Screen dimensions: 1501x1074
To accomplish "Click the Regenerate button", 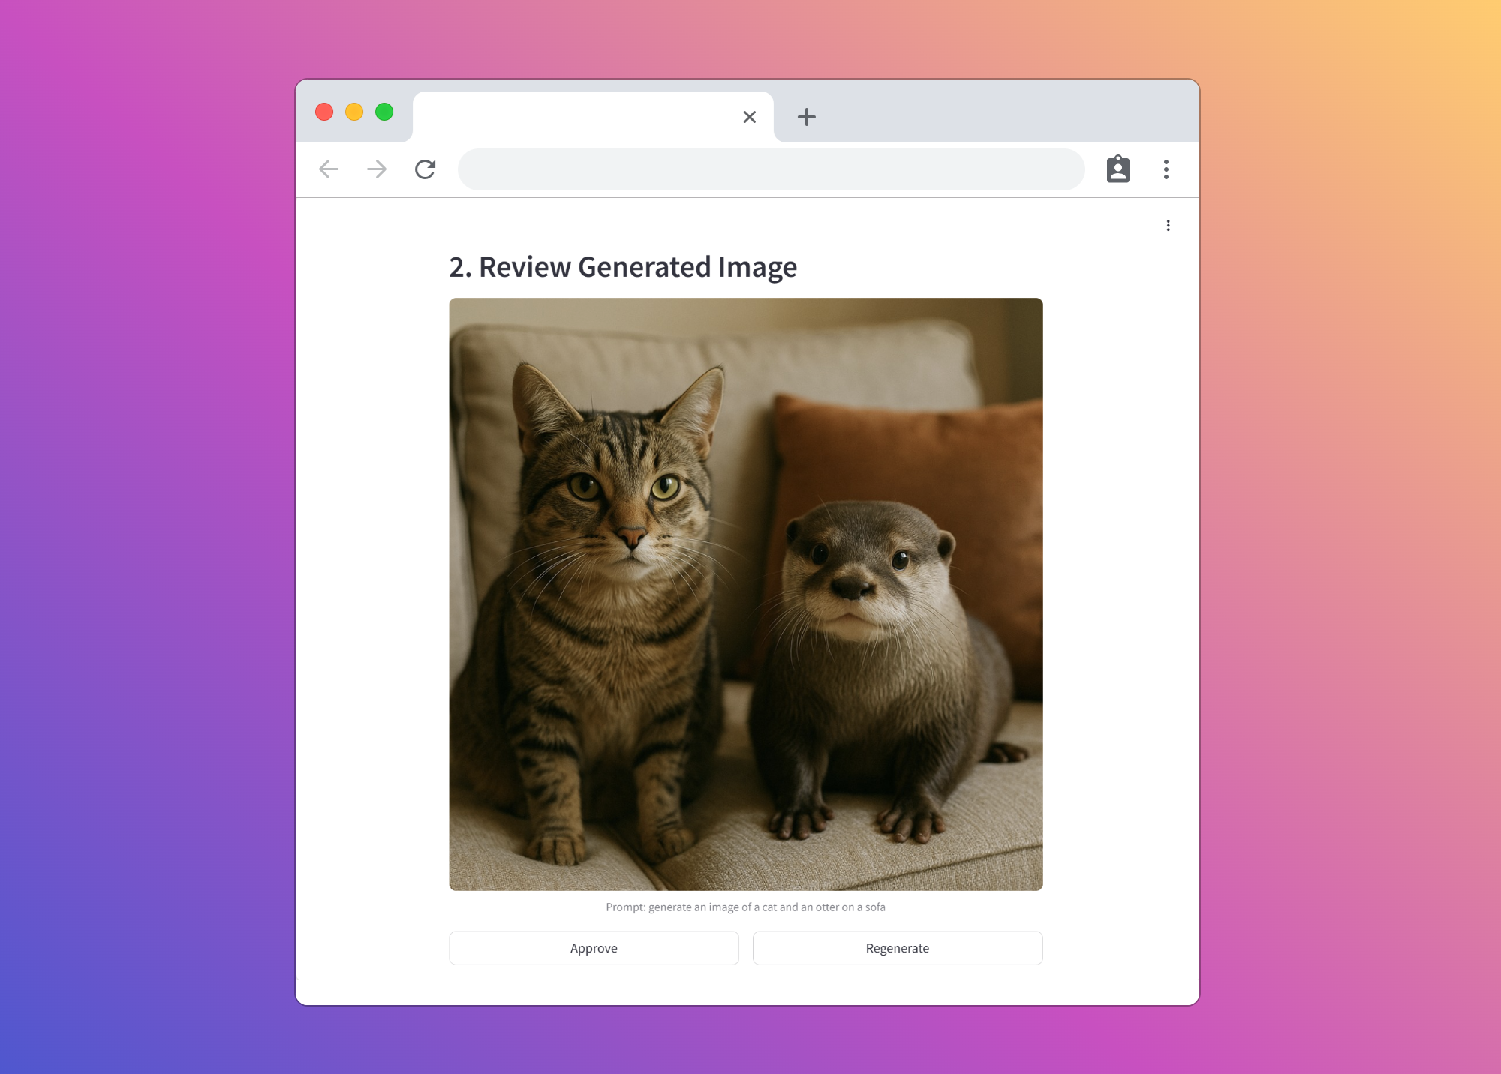I will click(x=897, y=948).
